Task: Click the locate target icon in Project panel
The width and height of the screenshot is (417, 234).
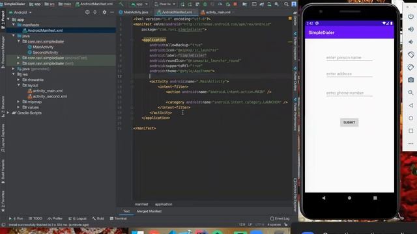Action: [87, 12]
